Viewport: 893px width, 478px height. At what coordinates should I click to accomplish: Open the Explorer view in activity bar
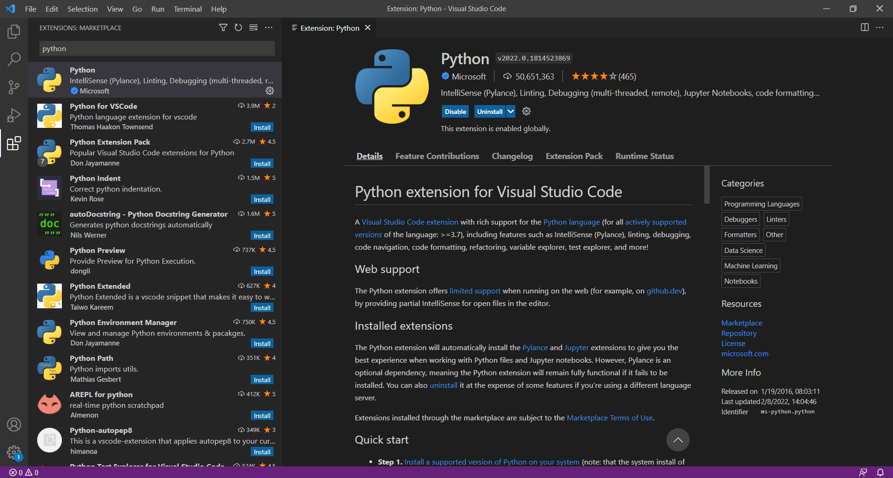click(x=14, y=32)
